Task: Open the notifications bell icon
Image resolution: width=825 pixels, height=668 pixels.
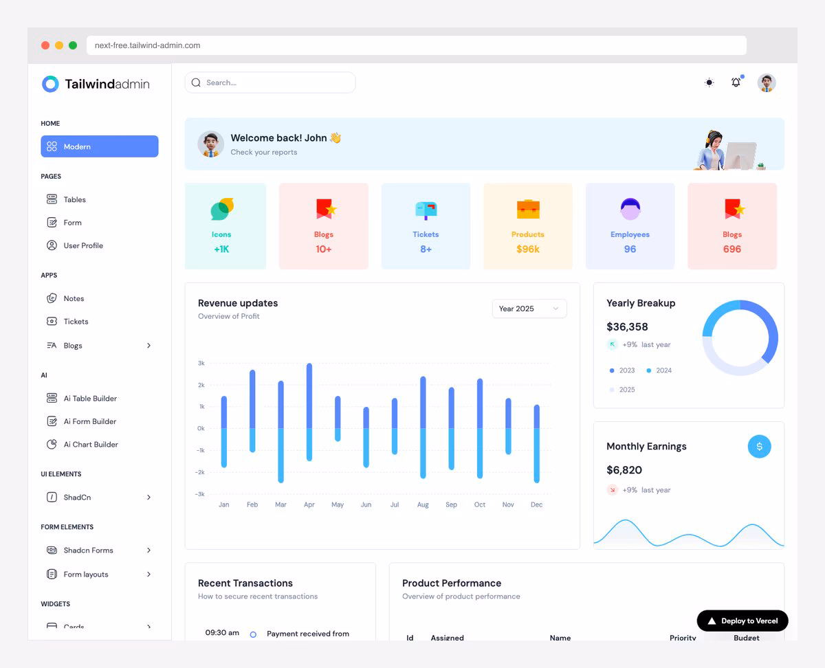Action: 736,82
